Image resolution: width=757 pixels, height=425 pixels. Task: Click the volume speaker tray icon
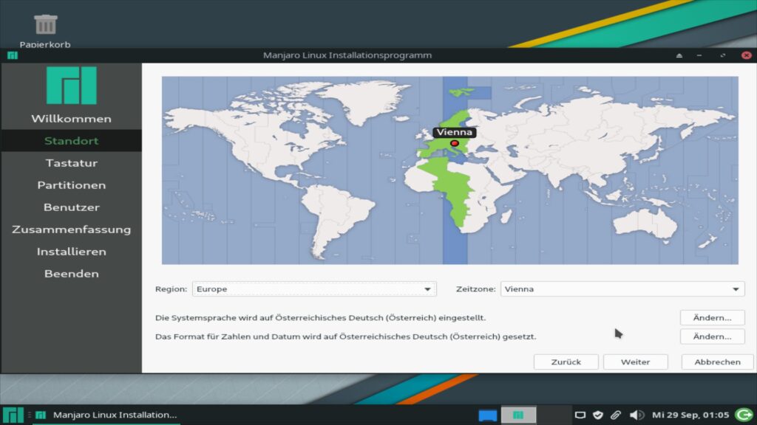(637, 415)
